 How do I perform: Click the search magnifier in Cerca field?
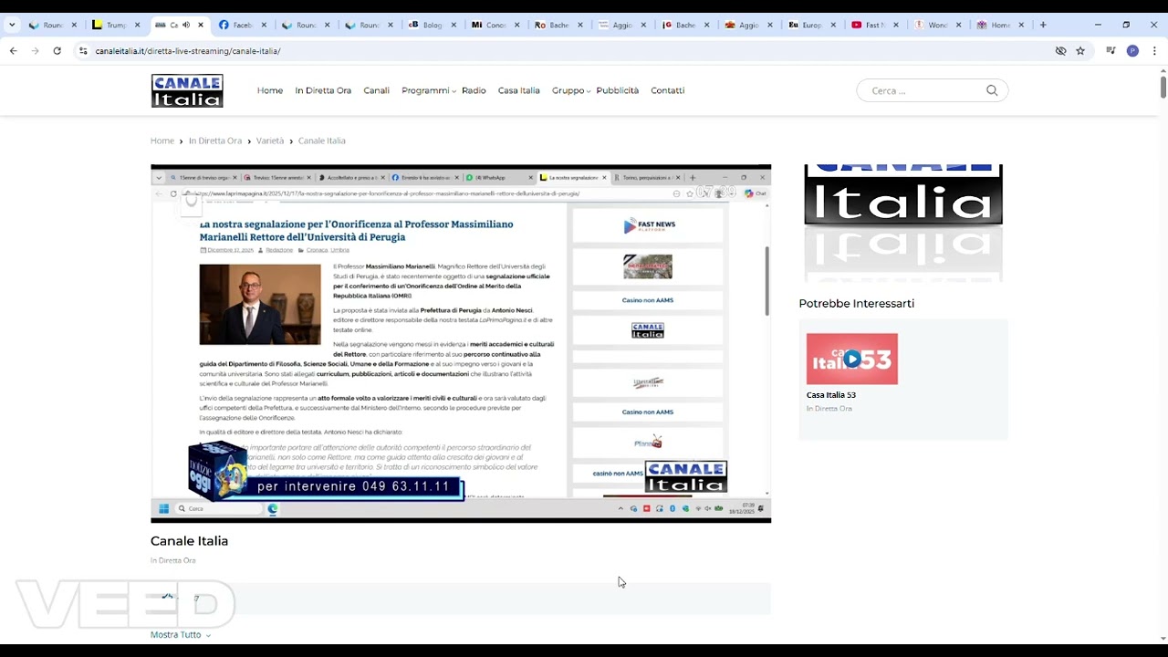click(992, 90)
